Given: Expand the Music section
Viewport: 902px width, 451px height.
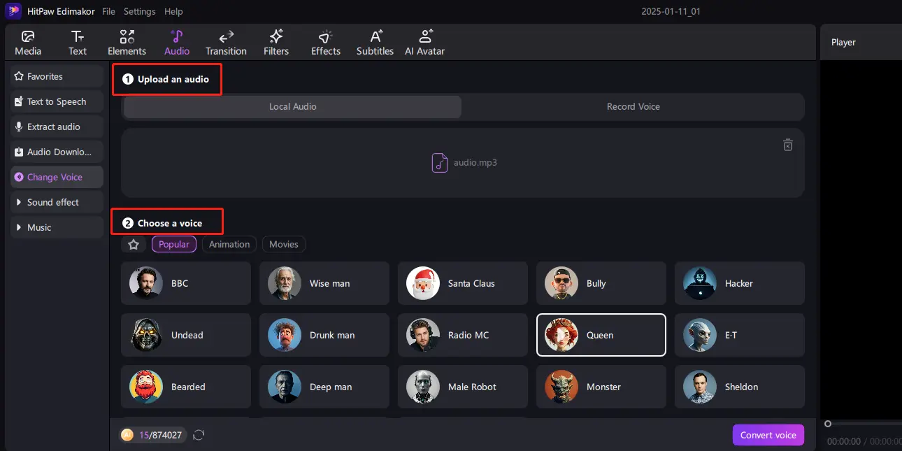Looking at the screenshot, I should point(39,227).
